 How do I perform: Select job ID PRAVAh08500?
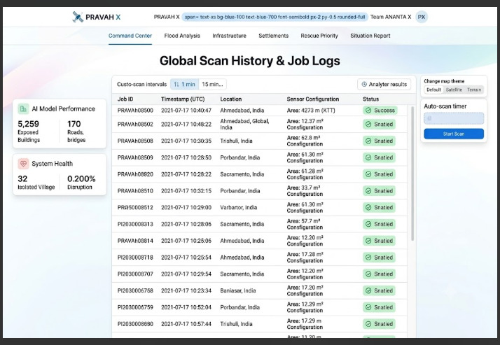pos(135,111)
